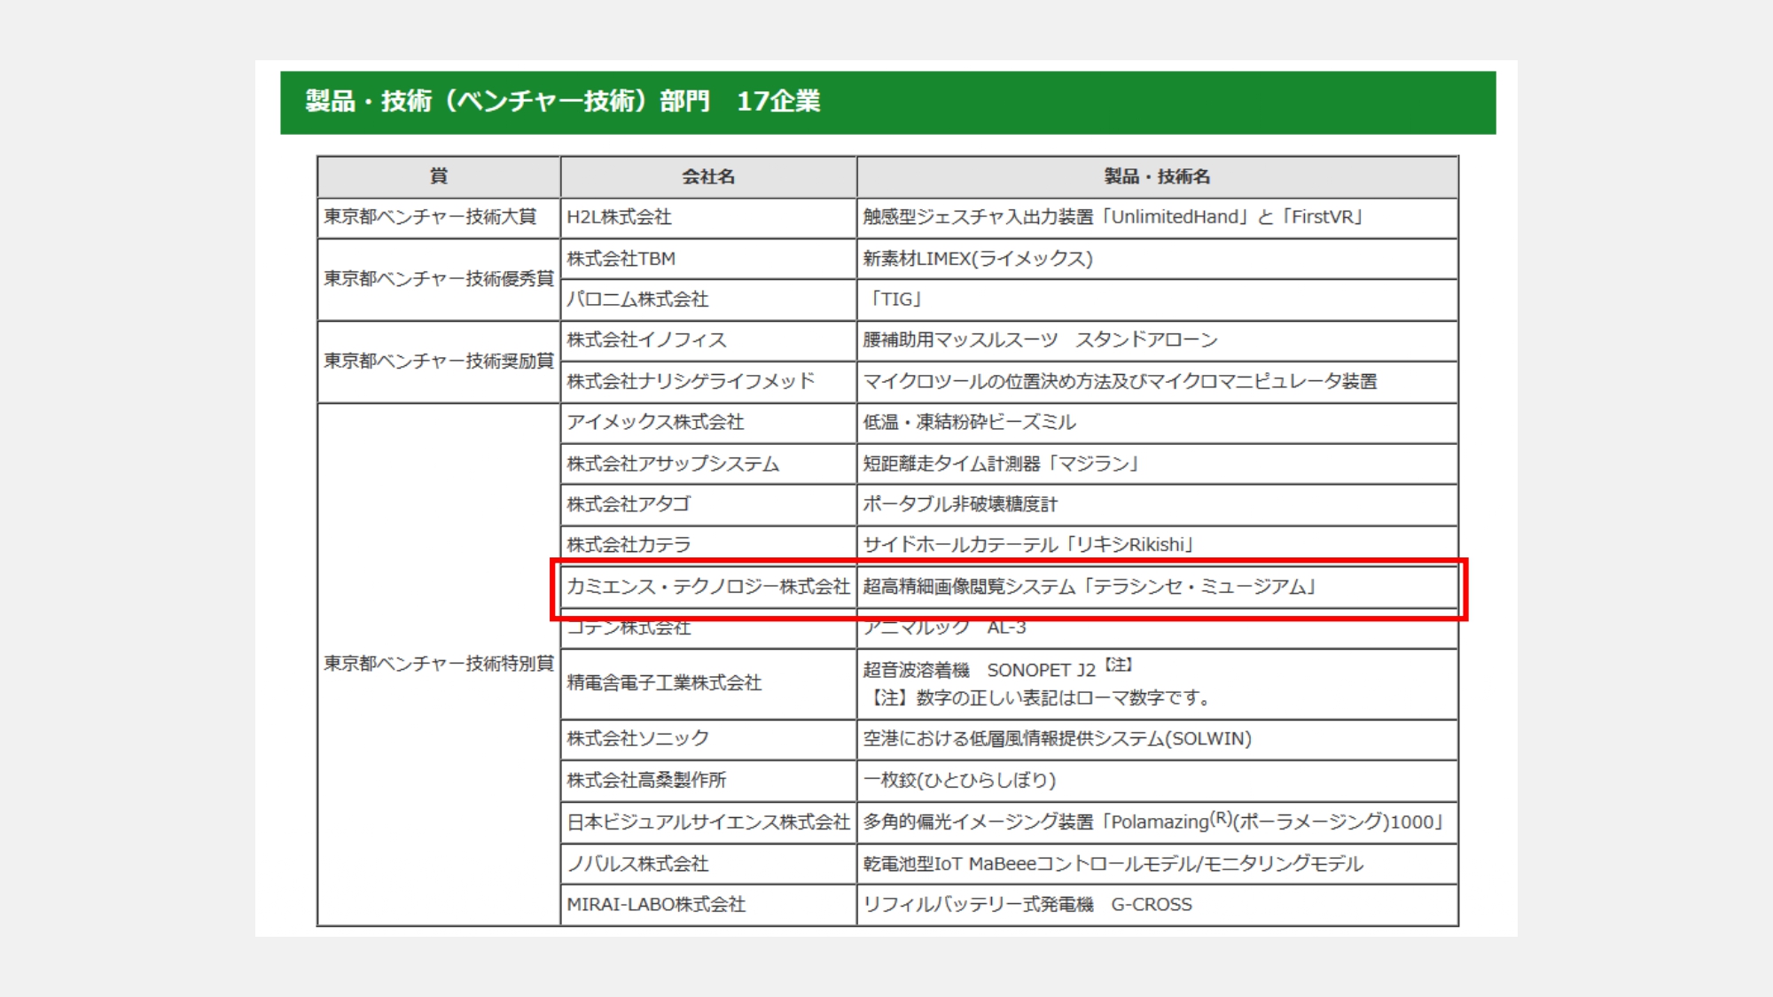Click the 会社名 column header
Screen dimensions: 1773x997
[x=707, y=176]
